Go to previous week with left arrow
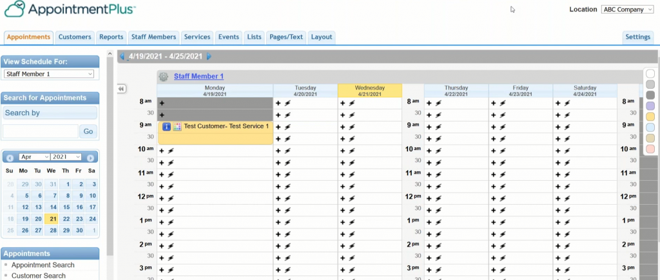This screenshot has height=280, width=660. tap(122, 57)
